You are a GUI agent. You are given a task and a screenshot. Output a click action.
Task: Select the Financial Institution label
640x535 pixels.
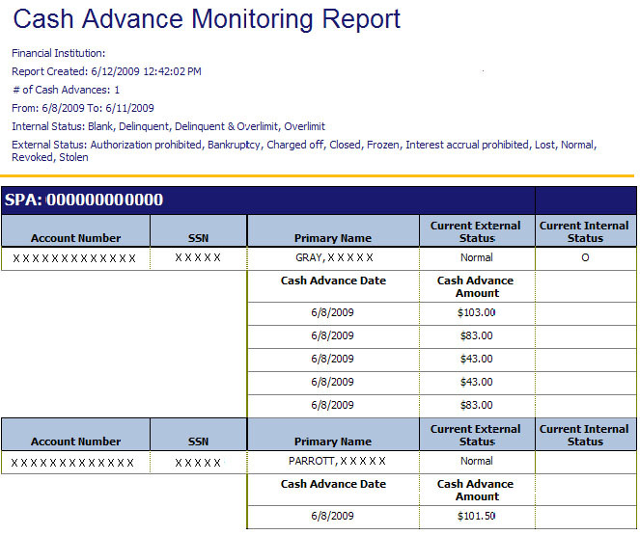(59, 53)
